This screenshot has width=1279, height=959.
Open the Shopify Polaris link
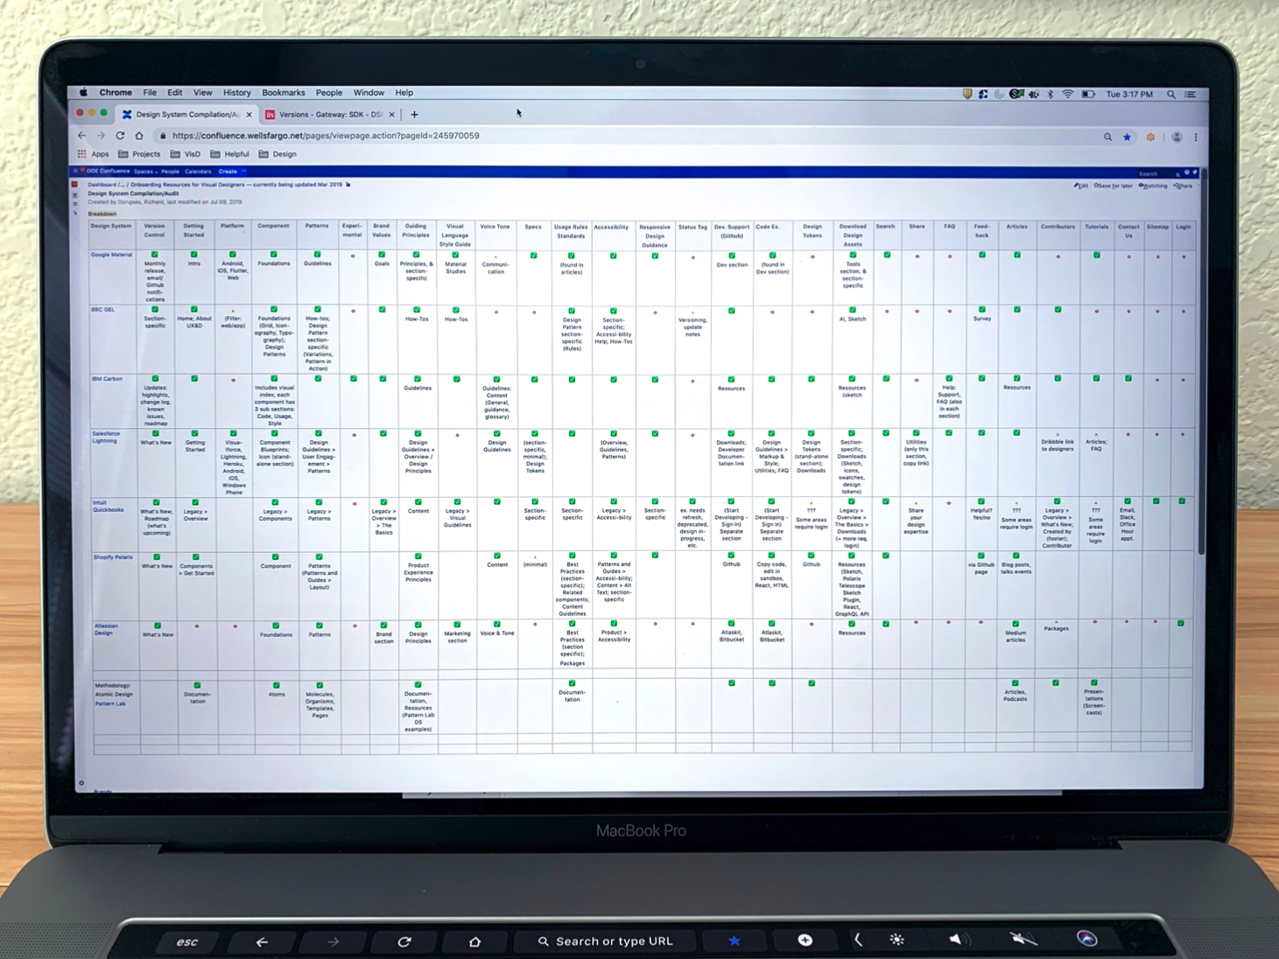[x=113, y=557]
